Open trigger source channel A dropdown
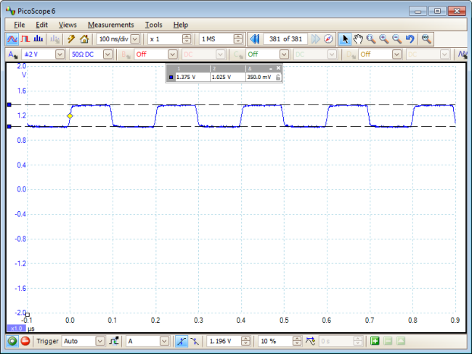This screenshot has width=472, height=354. pos(164,341)
